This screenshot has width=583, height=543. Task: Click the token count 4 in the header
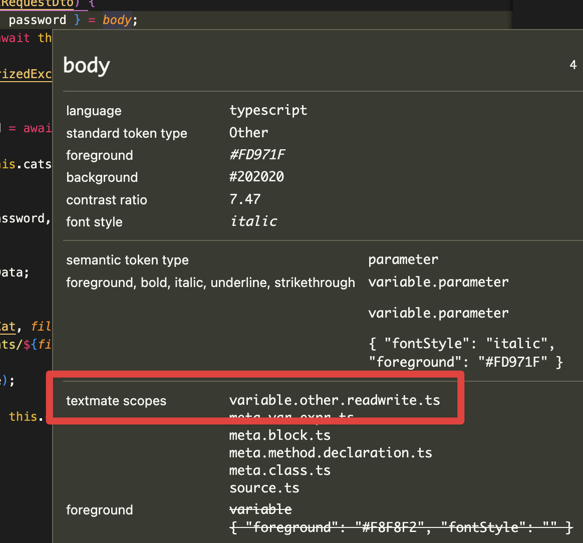tap(573, 65)
